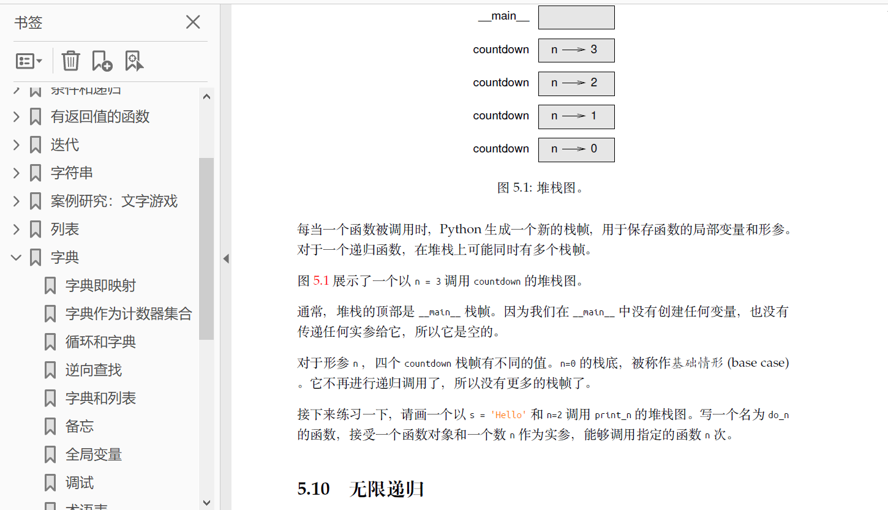The width and height of the screenshot is (888, 510).
Task: Find the current bookmark icon
Action: click(x=134, y=61)
